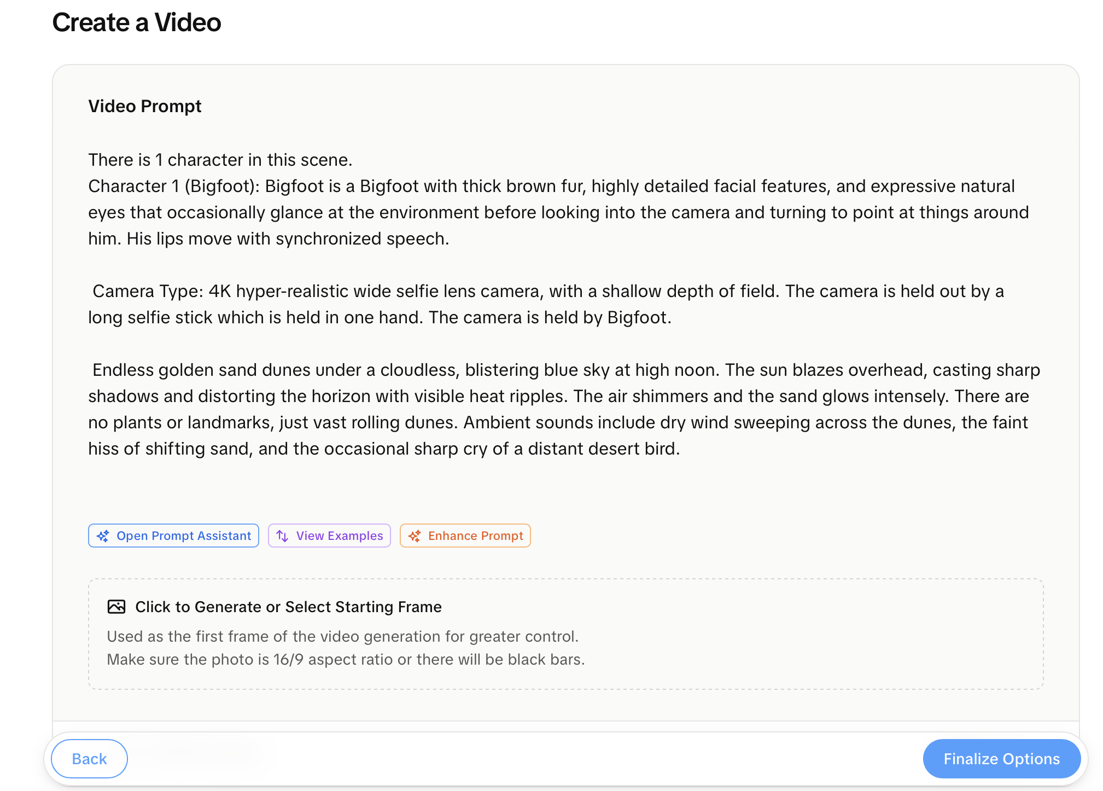Proceed to Finalize Options
The height and width of the screenshot is (791, 1103).
pos(1001,759)
